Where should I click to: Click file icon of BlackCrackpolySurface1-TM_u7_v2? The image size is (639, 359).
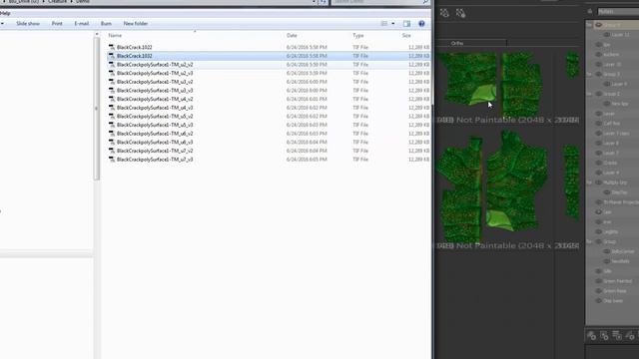click(x=112, y=151)
